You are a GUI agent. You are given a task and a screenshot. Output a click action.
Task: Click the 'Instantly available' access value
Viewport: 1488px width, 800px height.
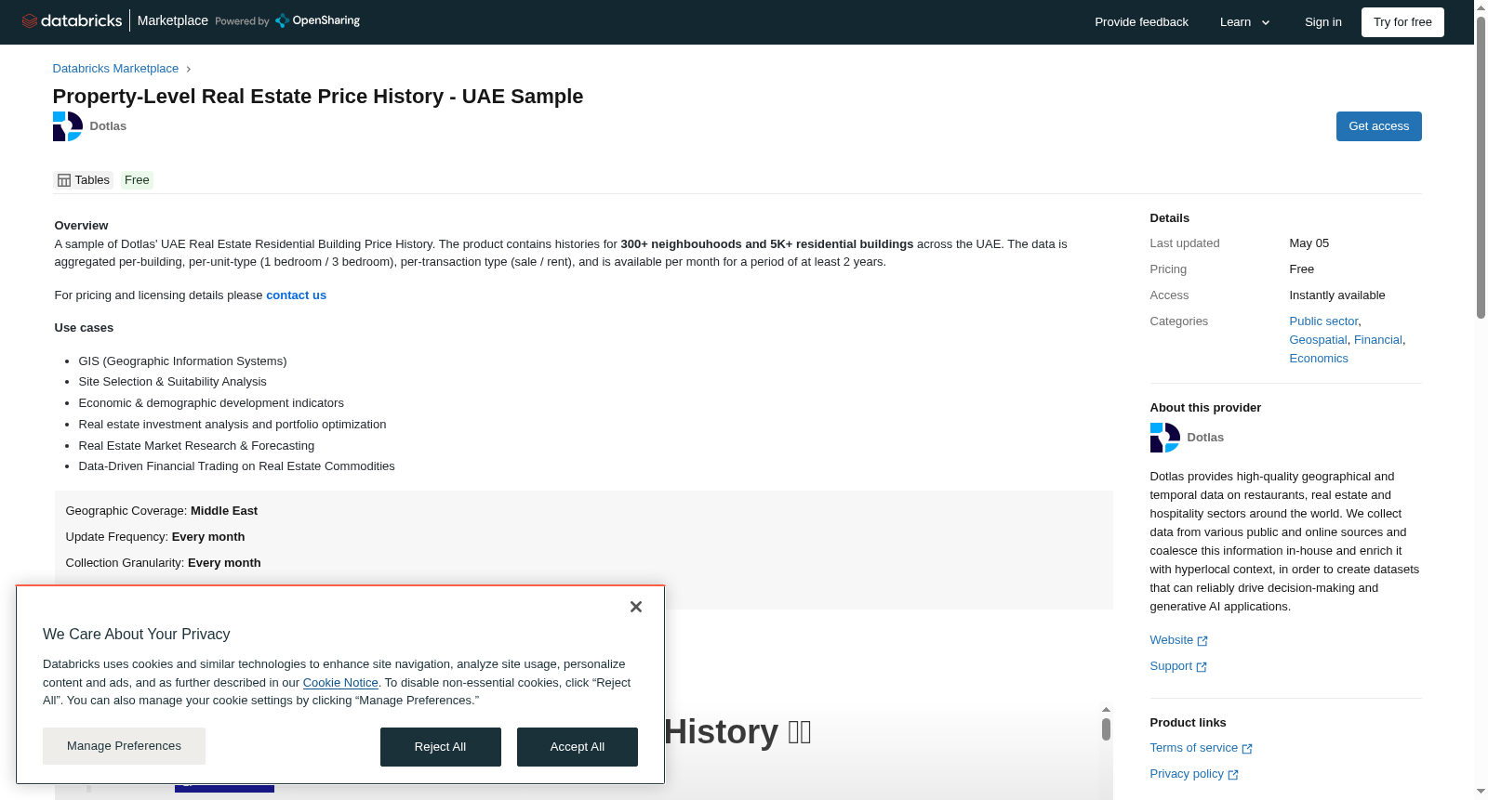coord(1337,295)
